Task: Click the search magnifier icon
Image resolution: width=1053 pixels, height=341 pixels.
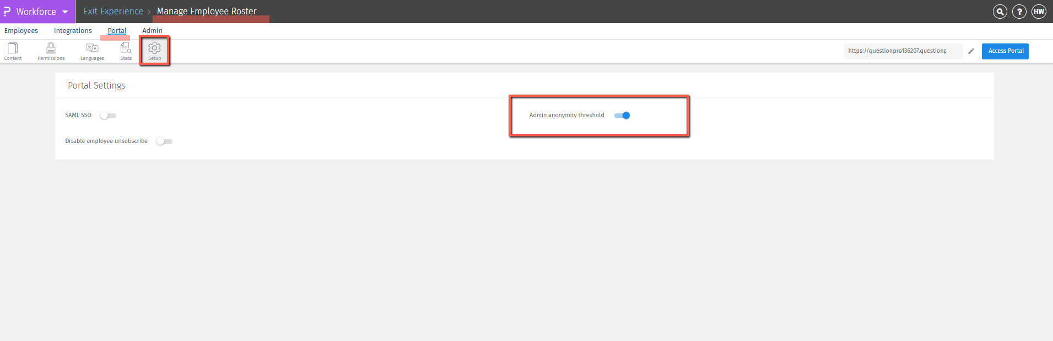Action: 1000,12
